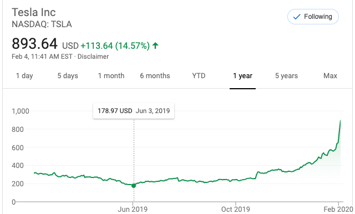Show the 5 years chart
355x214 pixels.
coord(286,76)
